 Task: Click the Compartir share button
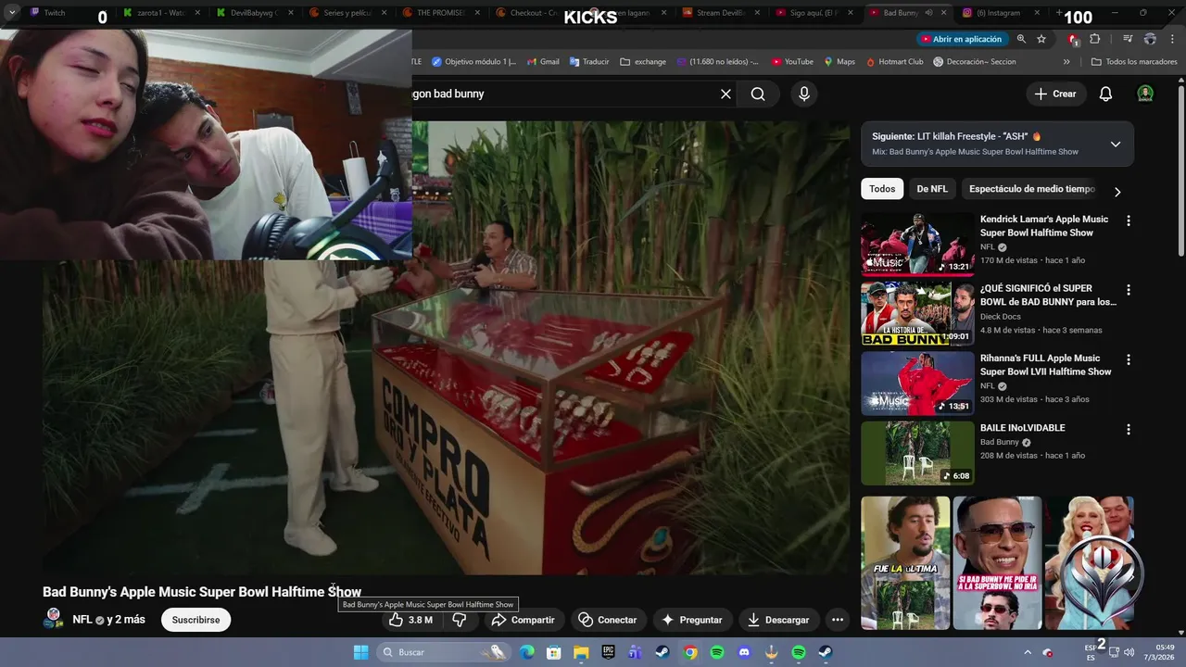524,620
